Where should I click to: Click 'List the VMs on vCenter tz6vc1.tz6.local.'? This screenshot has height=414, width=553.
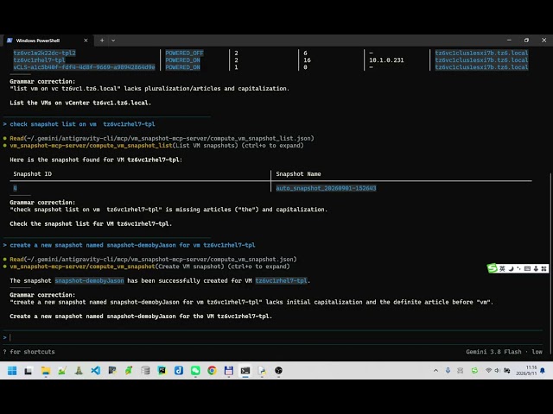click(x=80, y=103)
